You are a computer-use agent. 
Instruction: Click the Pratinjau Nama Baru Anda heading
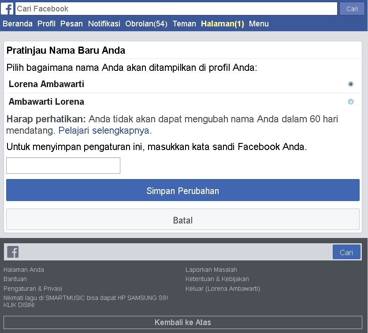(66, 50)
